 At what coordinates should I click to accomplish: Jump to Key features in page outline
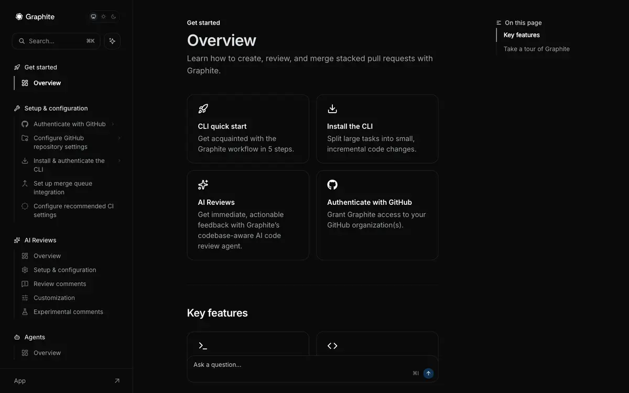point(522,35)
